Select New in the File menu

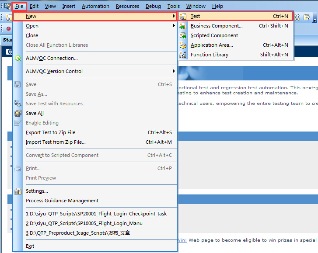[95, 16]
